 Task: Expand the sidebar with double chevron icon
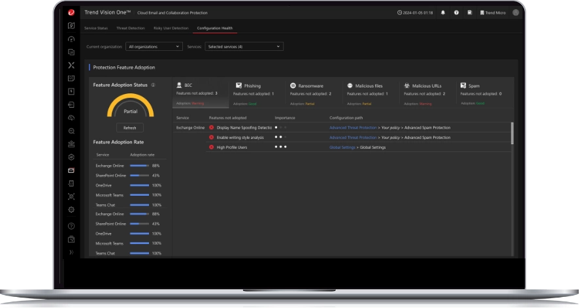tap(71, 253)
